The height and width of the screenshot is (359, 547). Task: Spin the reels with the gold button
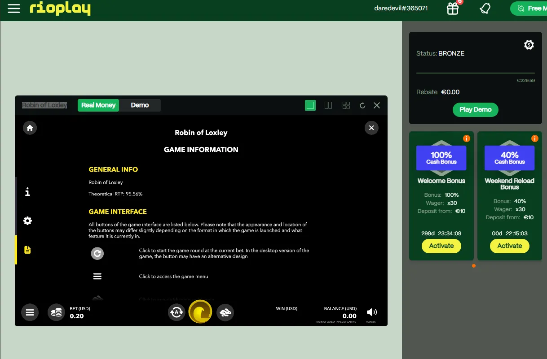(200, 311)
